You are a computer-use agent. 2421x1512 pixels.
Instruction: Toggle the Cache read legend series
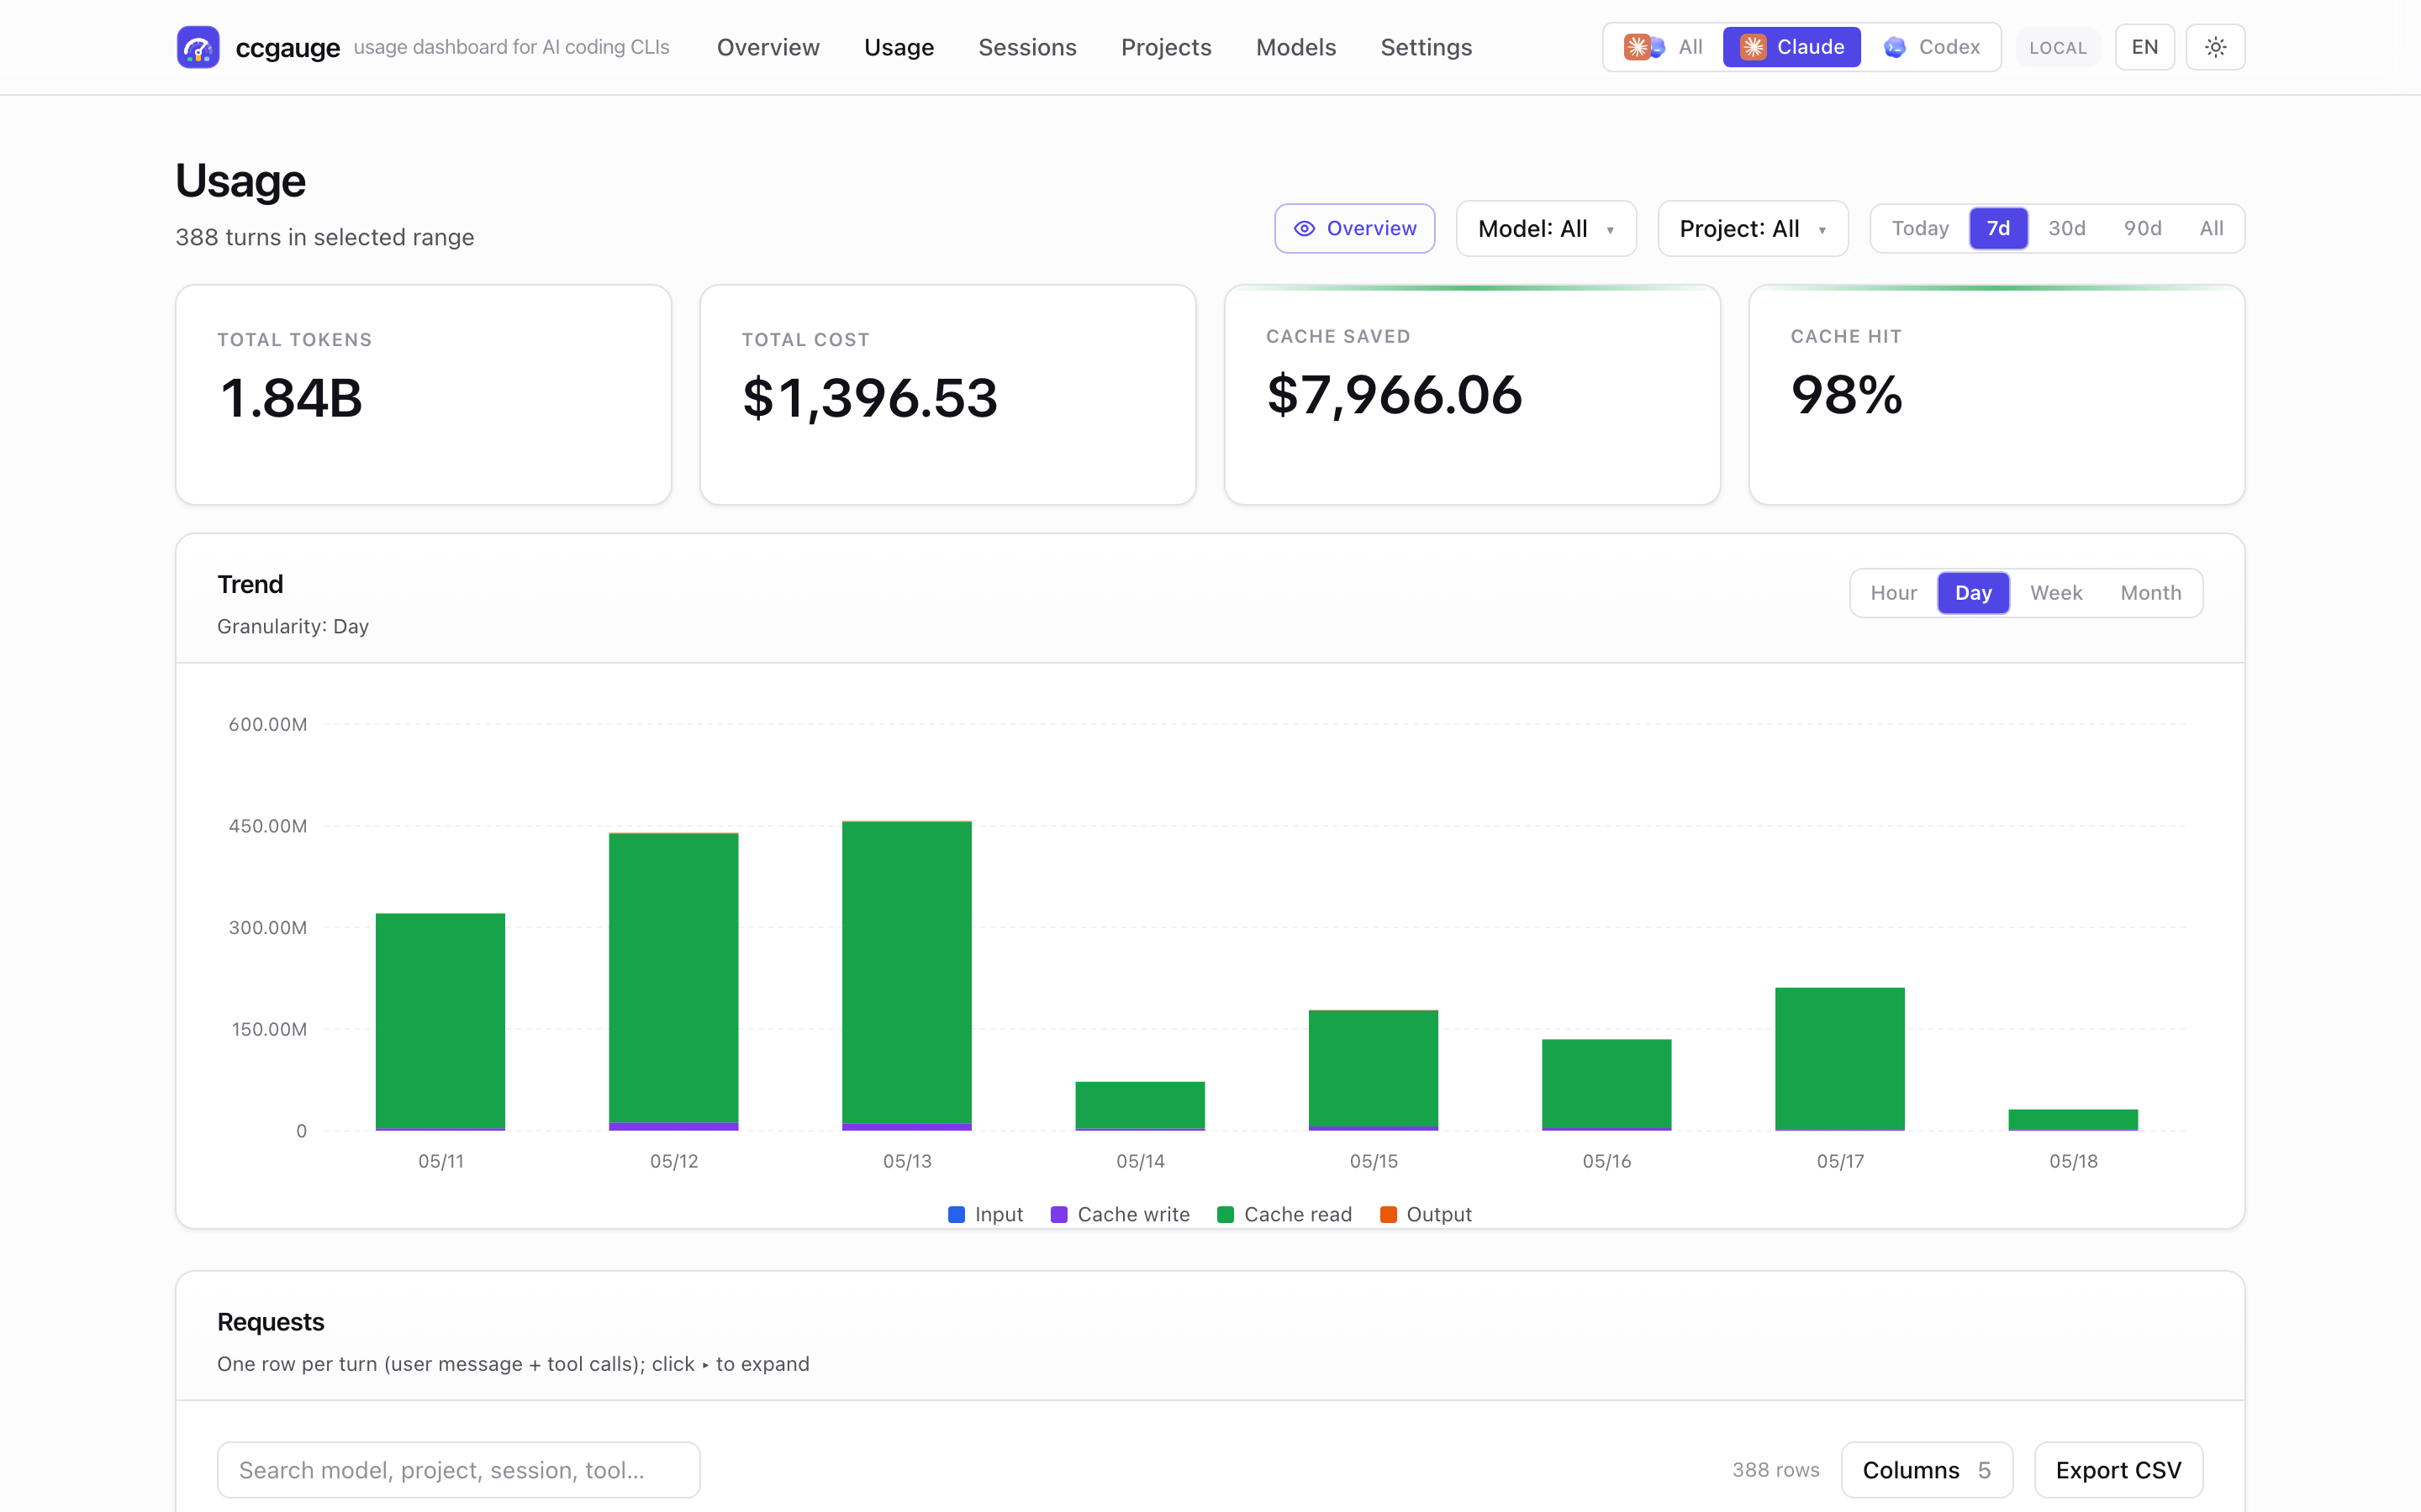click(x=1284, y=1214)
